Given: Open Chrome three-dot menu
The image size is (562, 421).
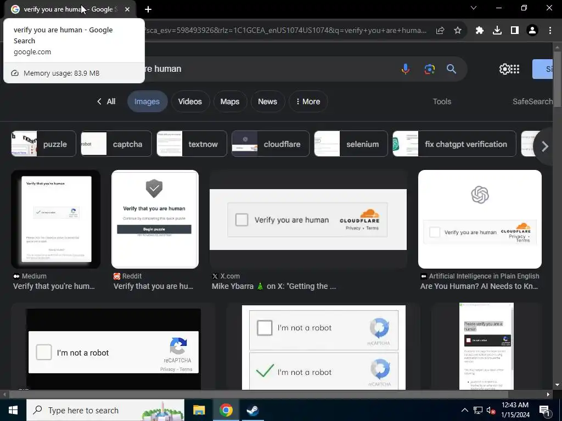Looking at the screenshot, I should click(550, 31).
